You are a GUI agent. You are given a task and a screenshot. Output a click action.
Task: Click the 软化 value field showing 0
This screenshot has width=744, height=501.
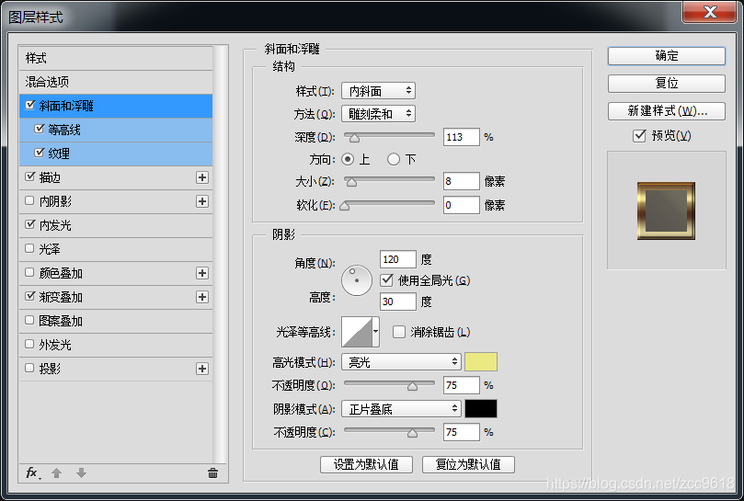[x=461, y=205]
